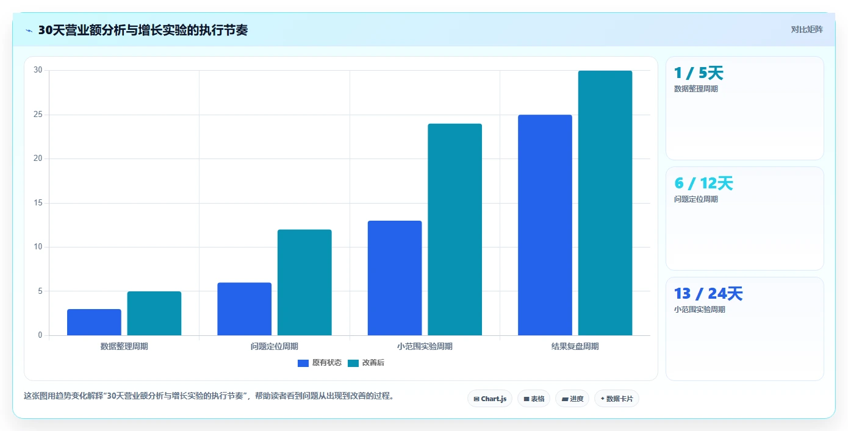The height and width of the screenshot is (431, 848).
Task: Click the 小范围实验周期 x-axis label
Action: point(425,346)
